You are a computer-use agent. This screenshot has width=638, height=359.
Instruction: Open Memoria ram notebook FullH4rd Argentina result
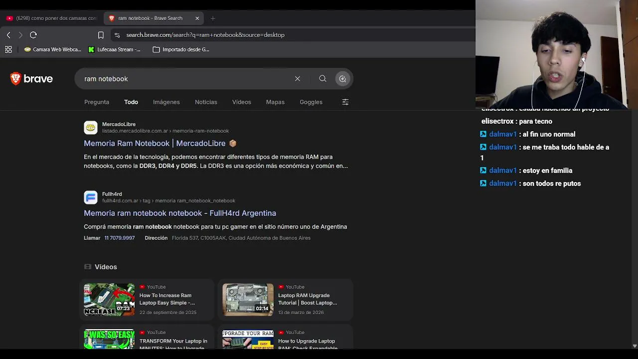pyautogui.click(x=180, y=213)
